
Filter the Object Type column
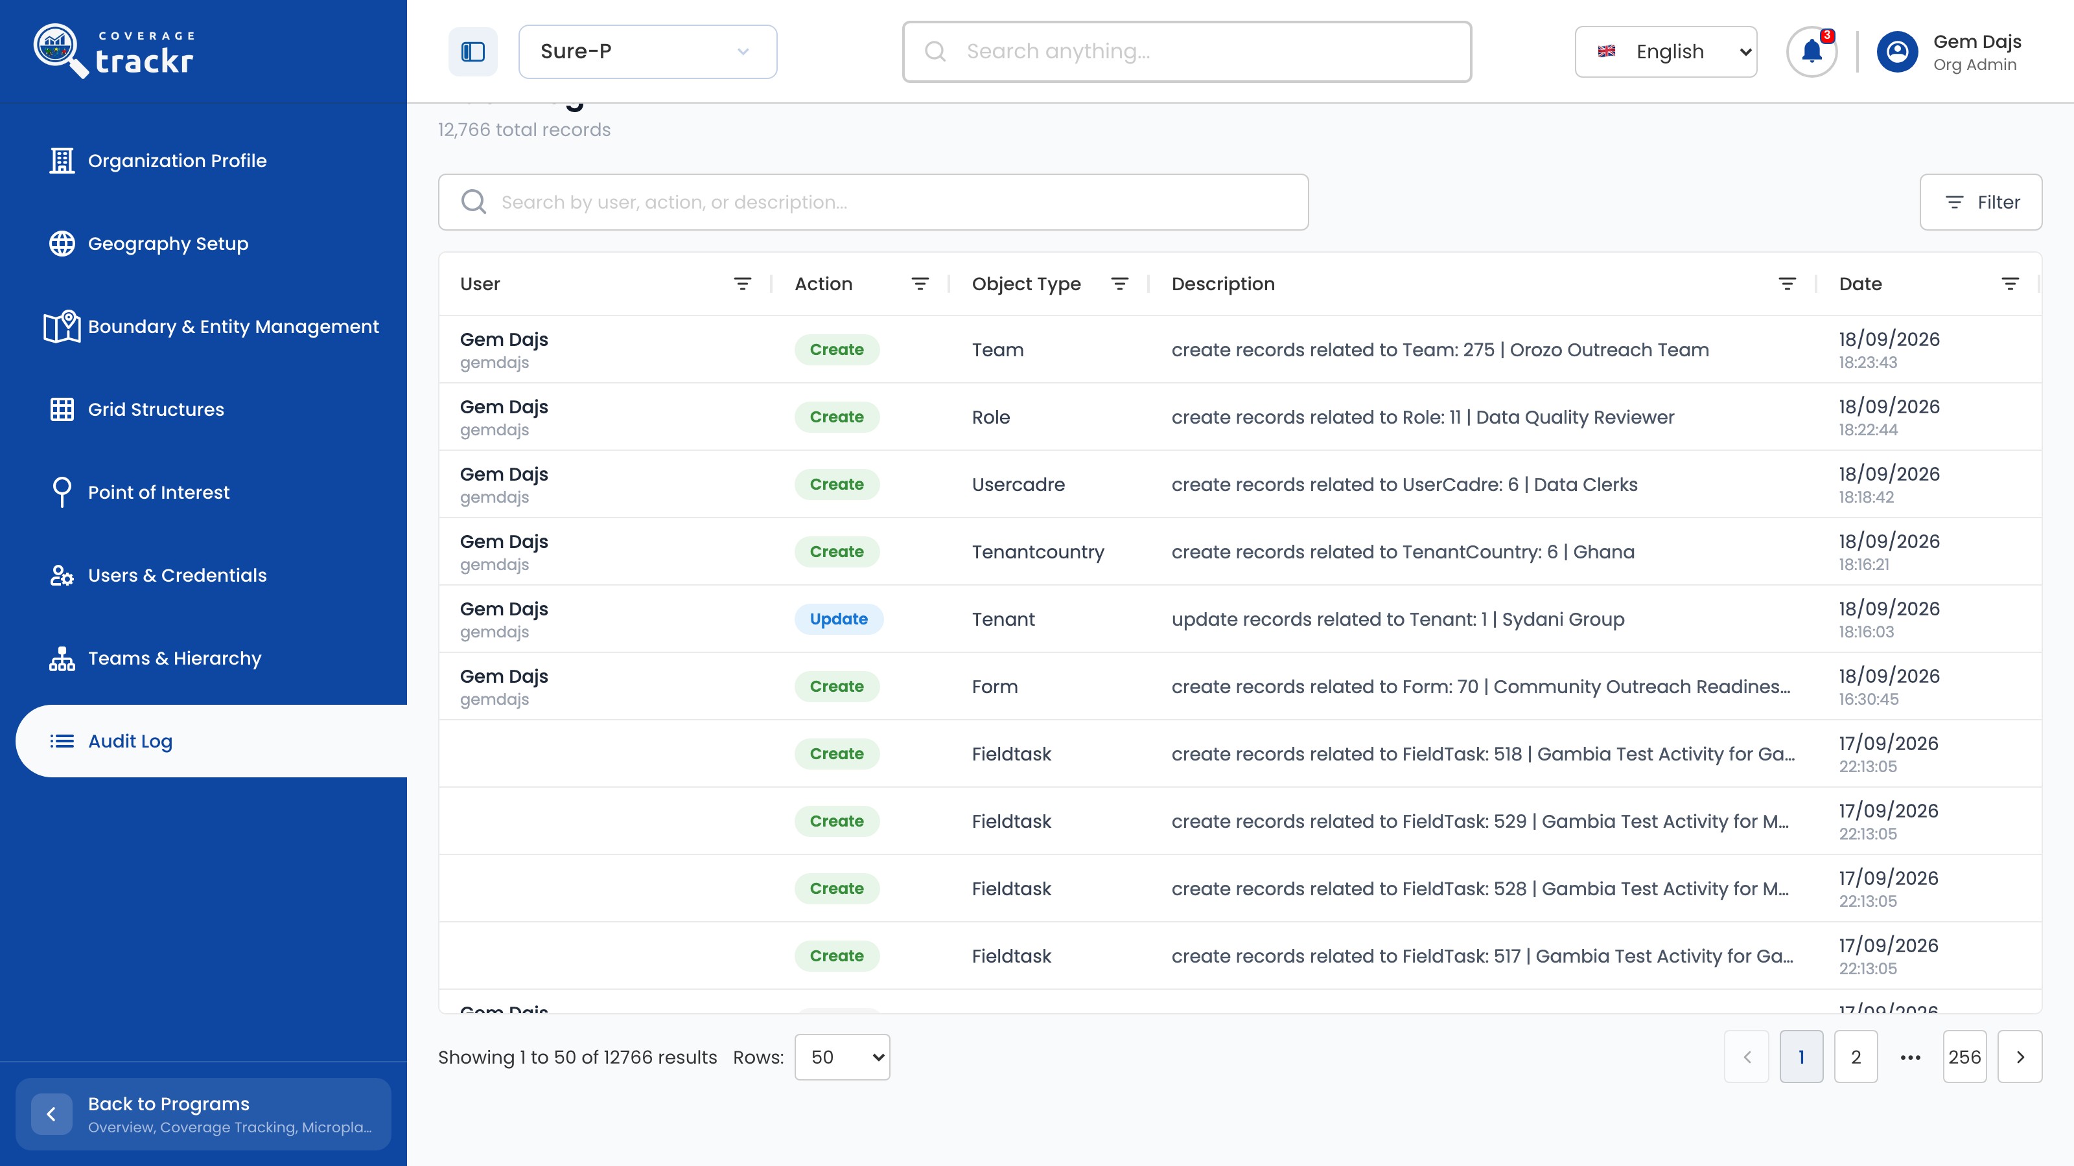(x=1119, y=283)
